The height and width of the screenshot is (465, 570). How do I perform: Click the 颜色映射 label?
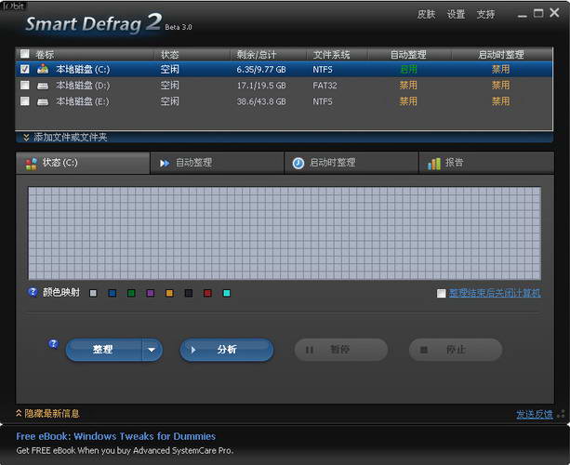61,292
